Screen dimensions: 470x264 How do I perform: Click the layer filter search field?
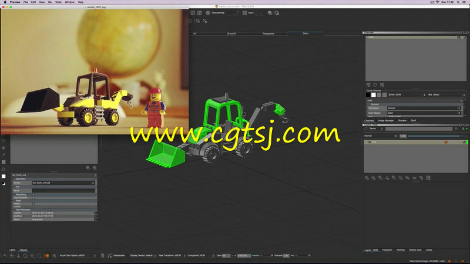pos(419,128)
